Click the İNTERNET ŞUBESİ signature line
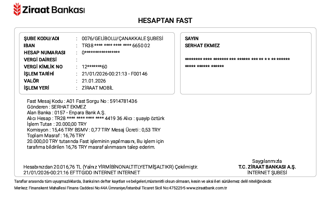 [267, 173]
